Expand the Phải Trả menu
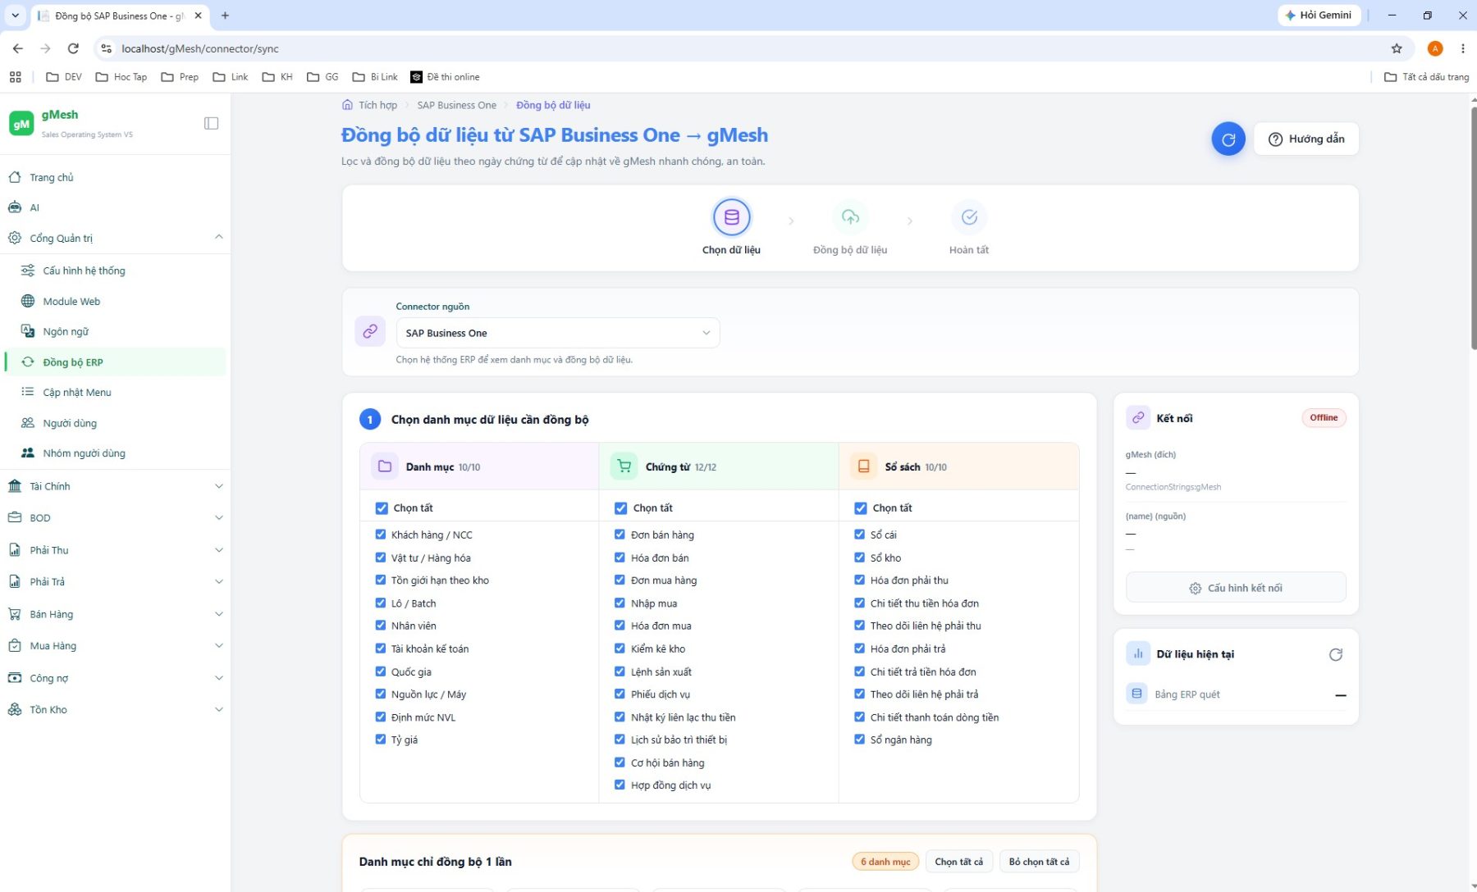 (115, 582)
